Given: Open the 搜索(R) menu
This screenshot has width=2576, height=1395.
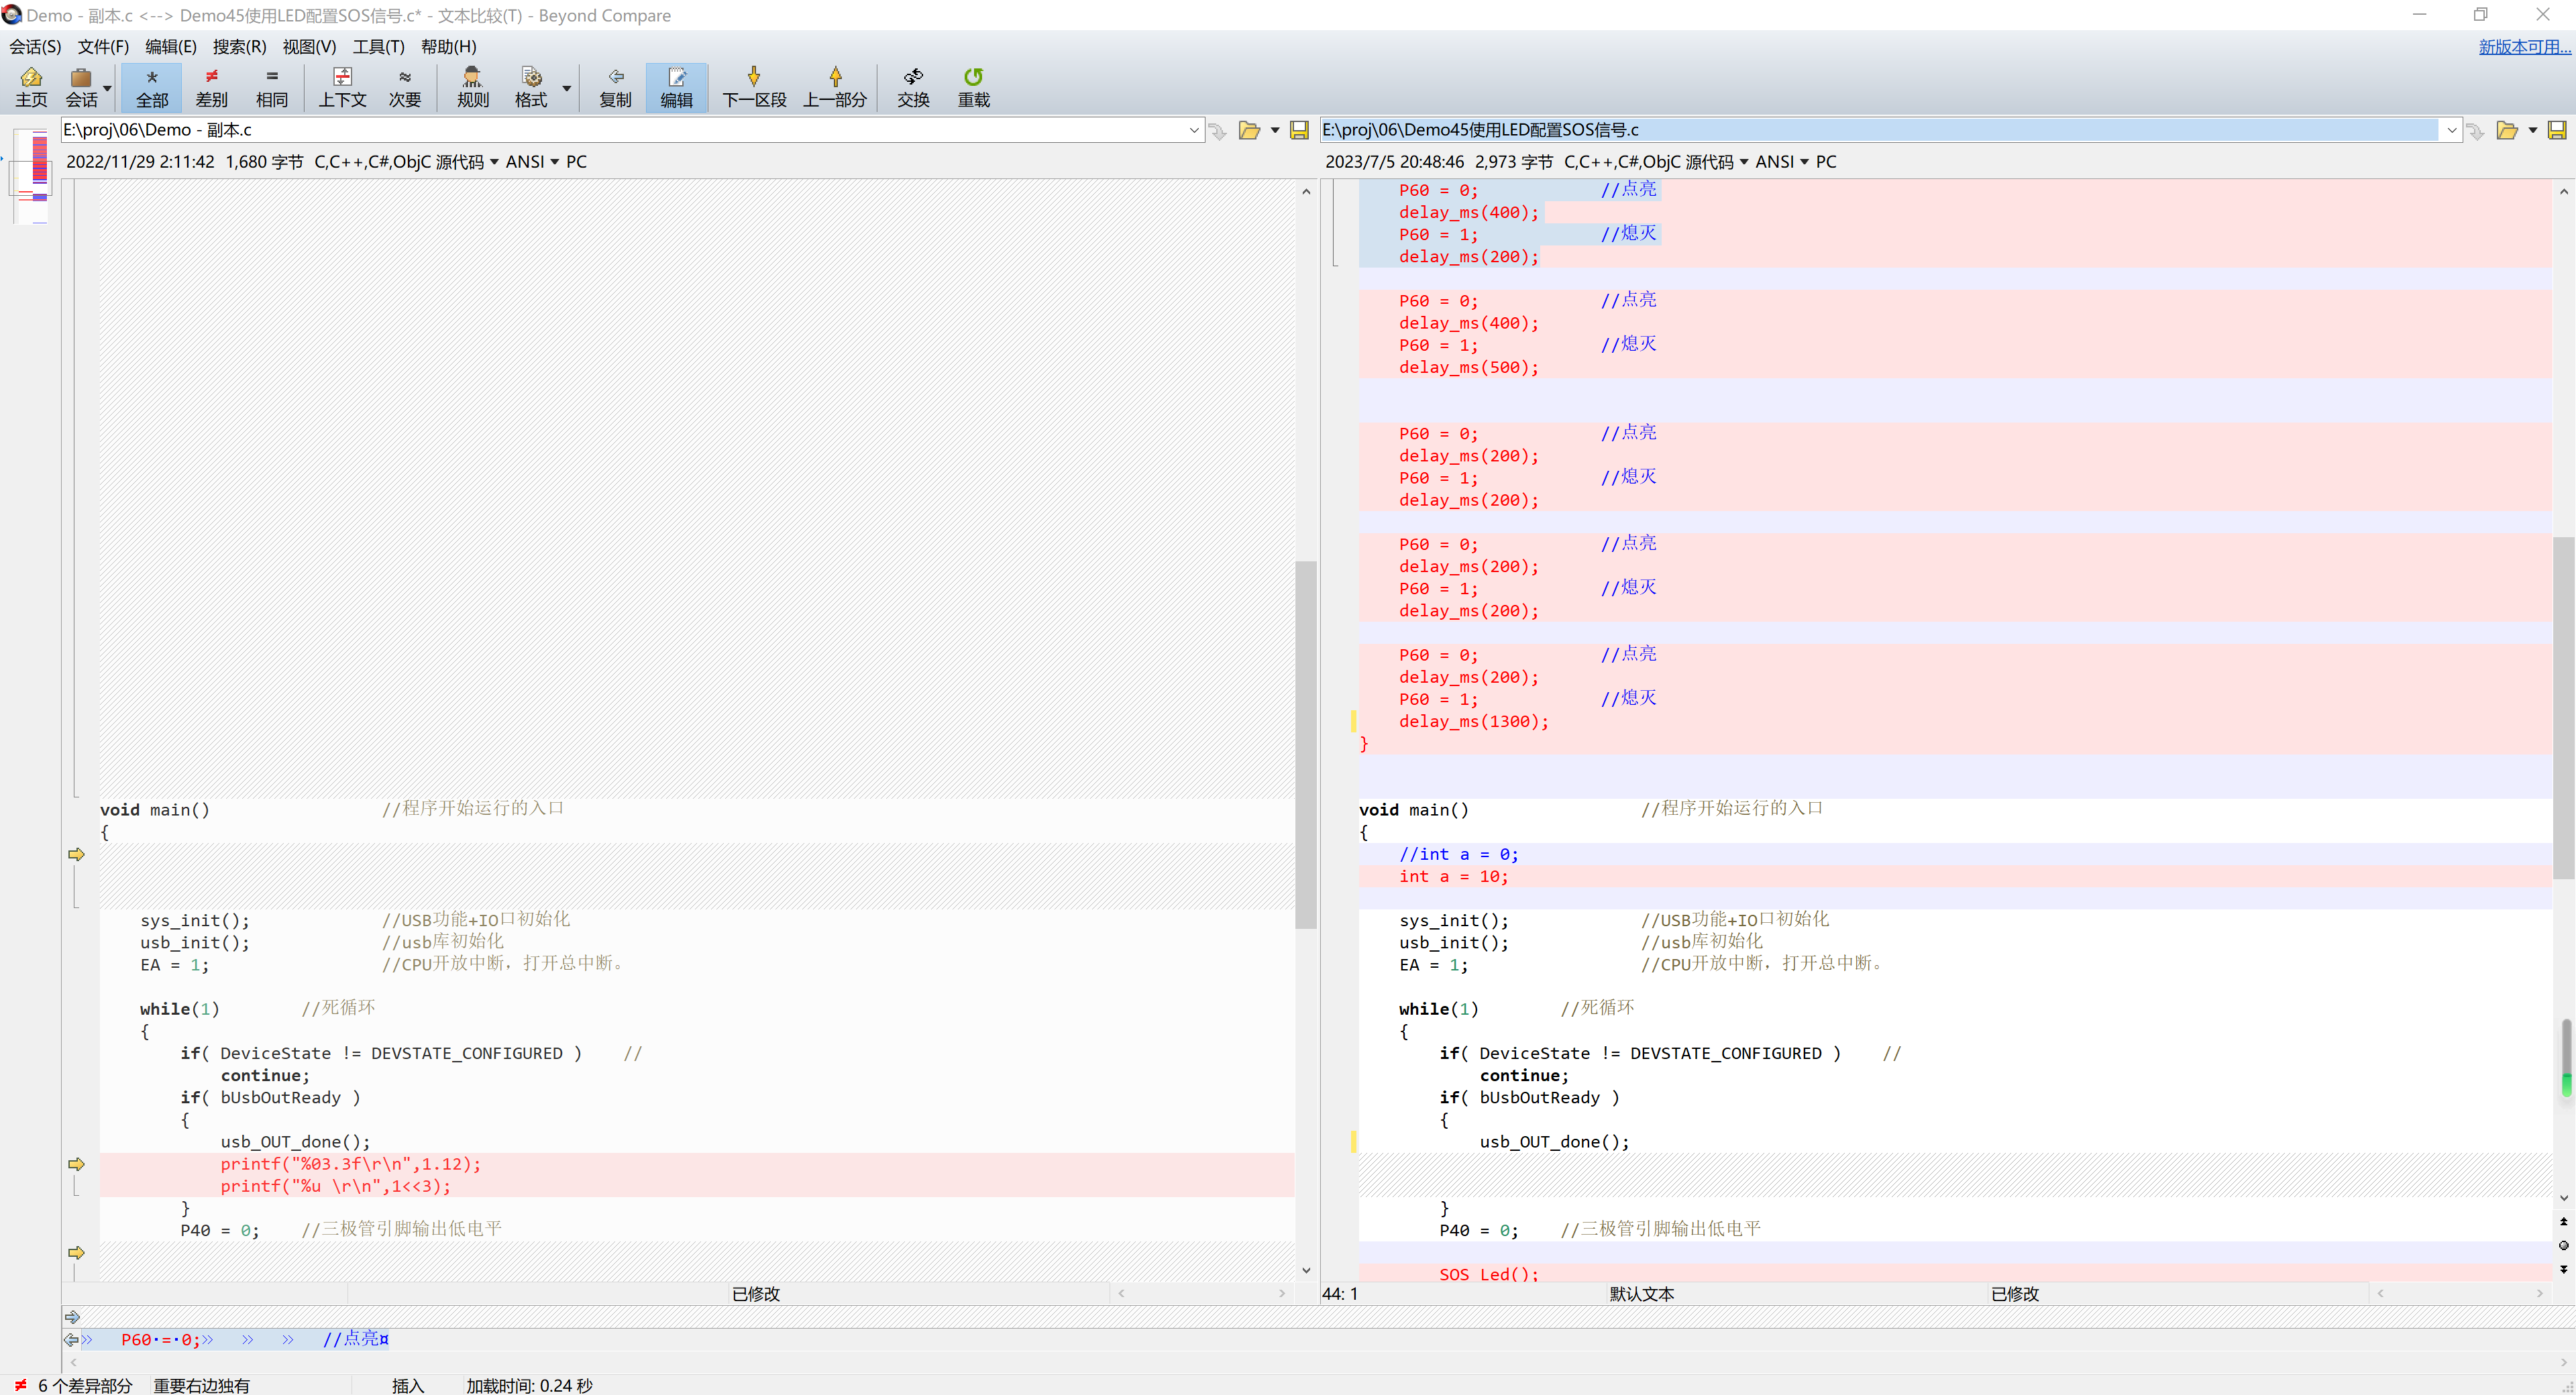Looking at the screenshot, I should (x=239, y=46).
